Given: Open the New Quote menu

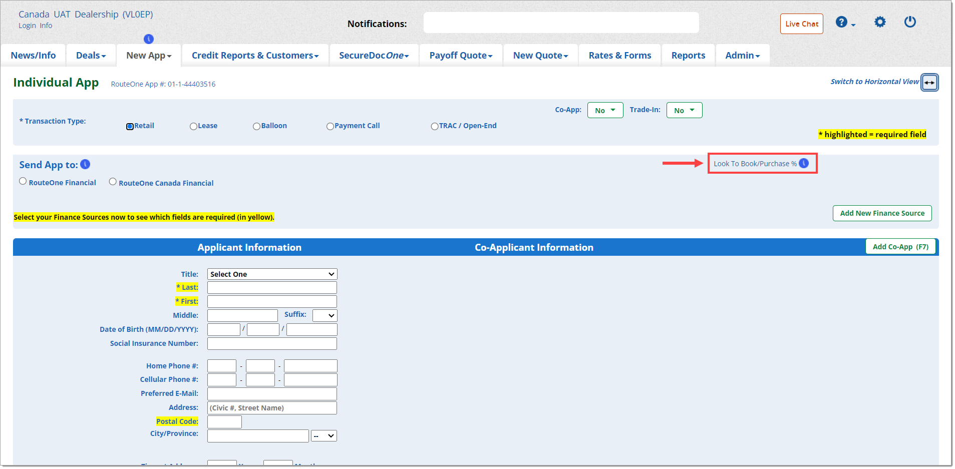Looking at the screenshot, I should click(541, 56).
